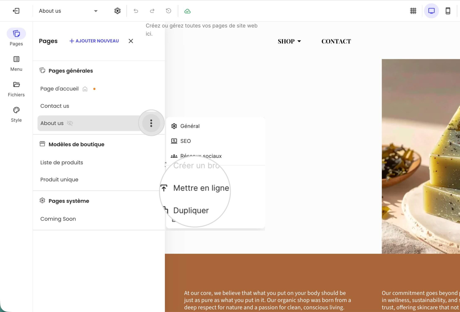Click the 'At our core' paragraph text

(267, 300)
